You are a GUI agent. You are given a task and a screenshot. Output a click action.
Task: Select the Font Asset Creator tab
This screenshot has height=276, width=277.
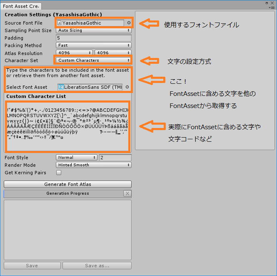(21, 6)
